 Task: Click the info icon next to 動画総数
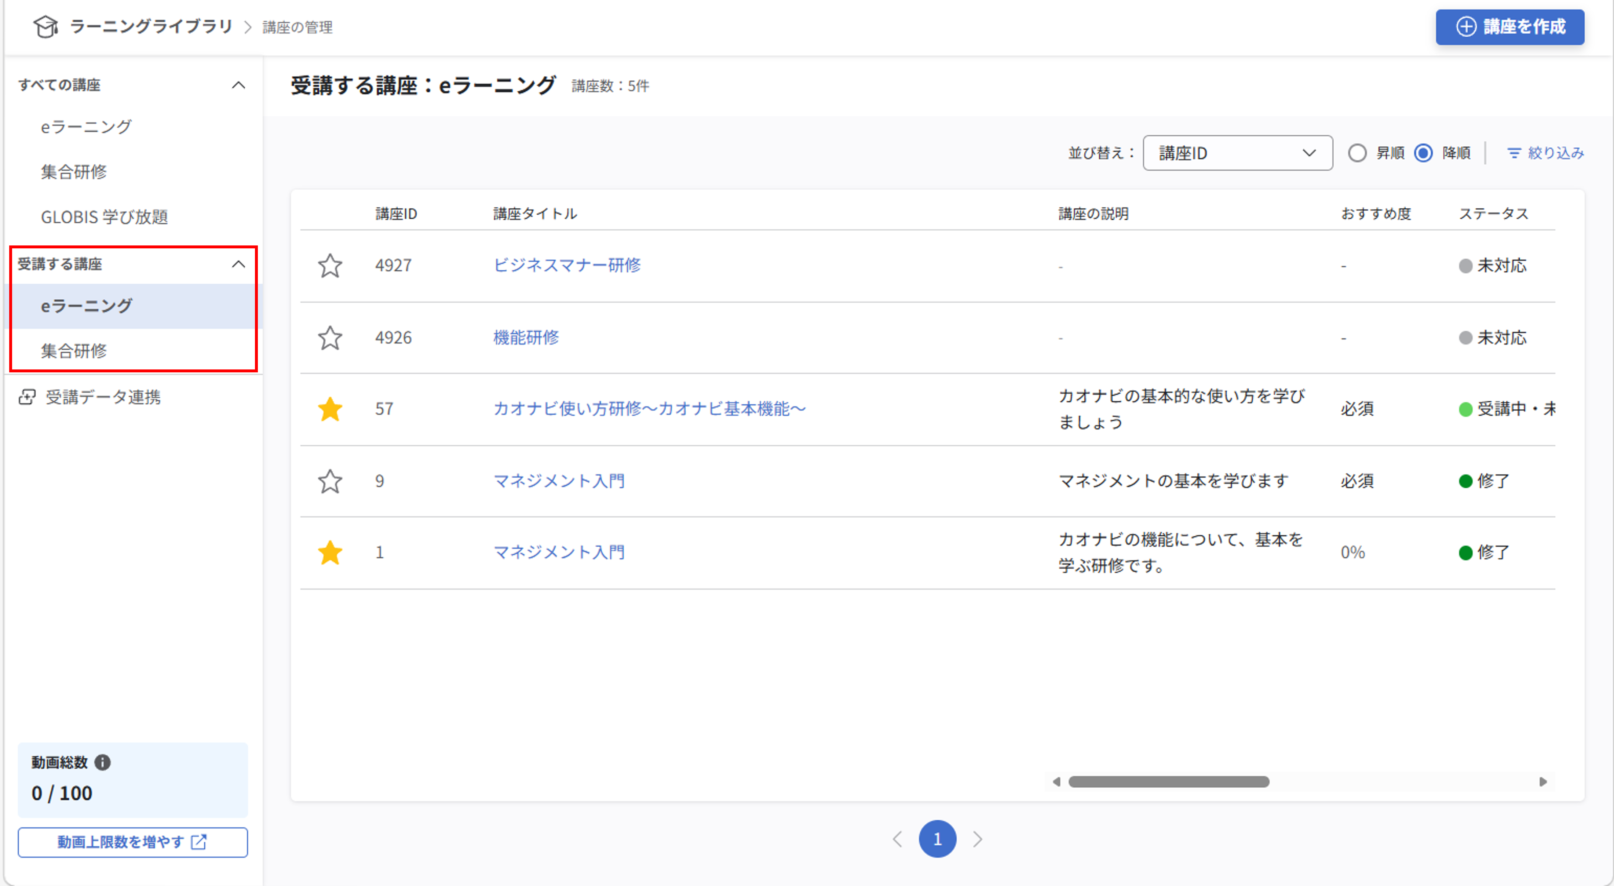tap(103, 762)
